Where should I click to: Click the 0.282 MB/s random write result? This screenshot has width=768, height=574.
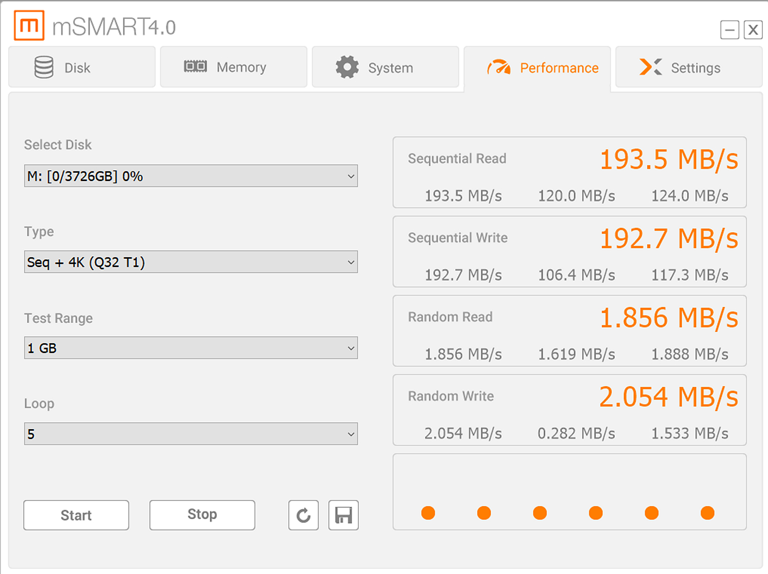(x=577, y=434)
